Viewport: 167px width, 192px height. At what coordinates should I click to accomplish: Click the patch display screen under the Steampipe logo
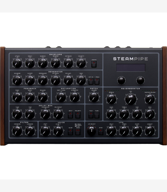pos(131,68)
